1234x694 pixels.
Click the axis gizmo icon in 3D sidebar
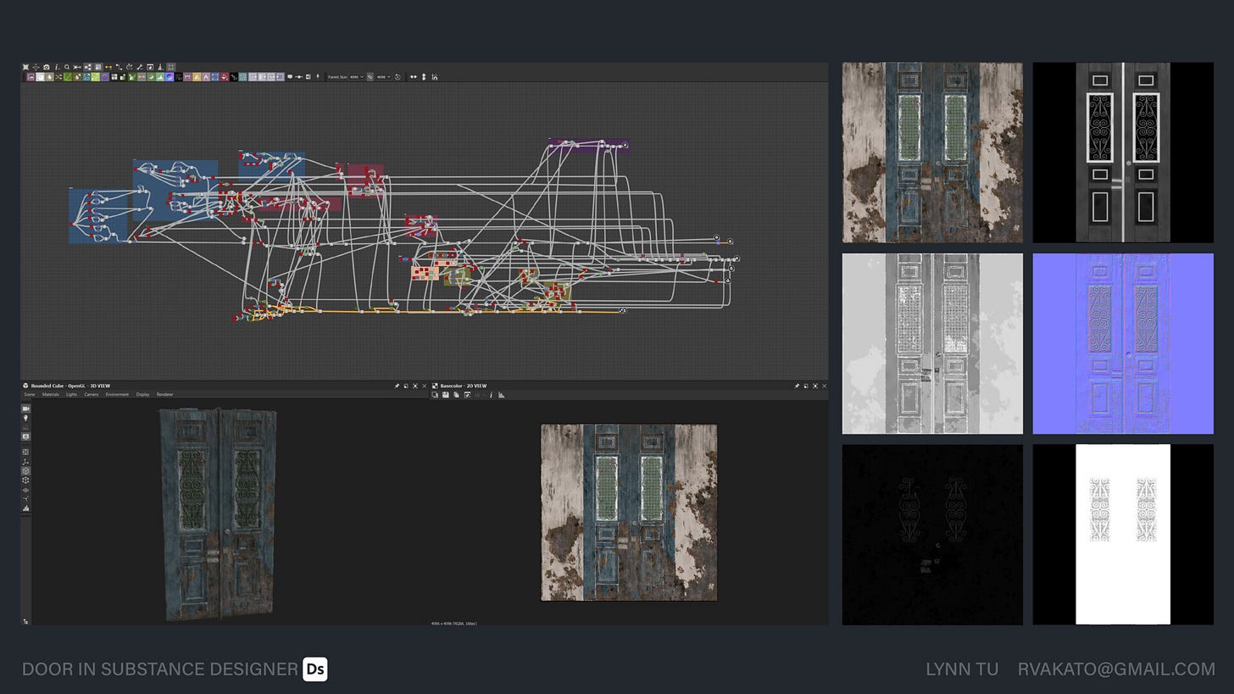(x=25, y=462)
